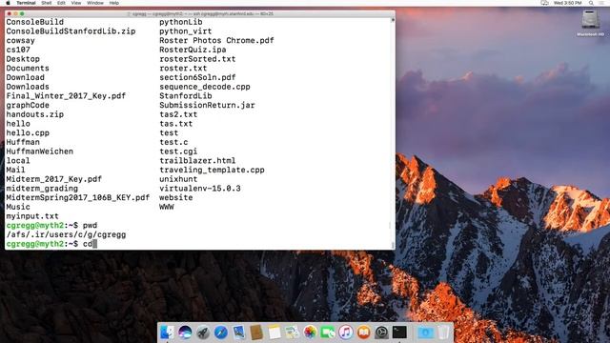The width and height of the screenshot is (610, 343).
Task: Click the black Terminal icon in Dock
Action: point(399,333)
